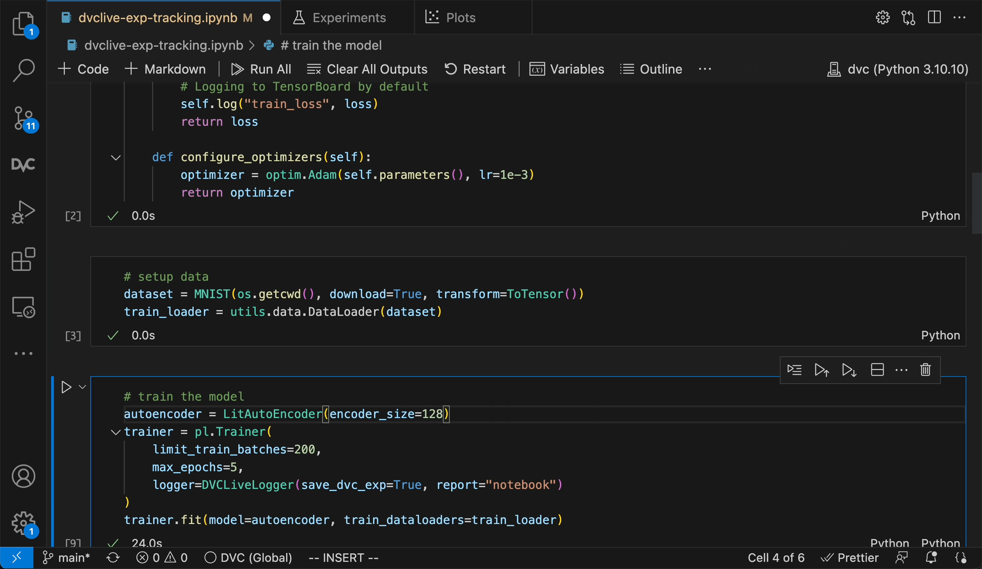This screenshot has height=569, width=982.
Task: Click execute above cells icon
Action: coord(821,370)
